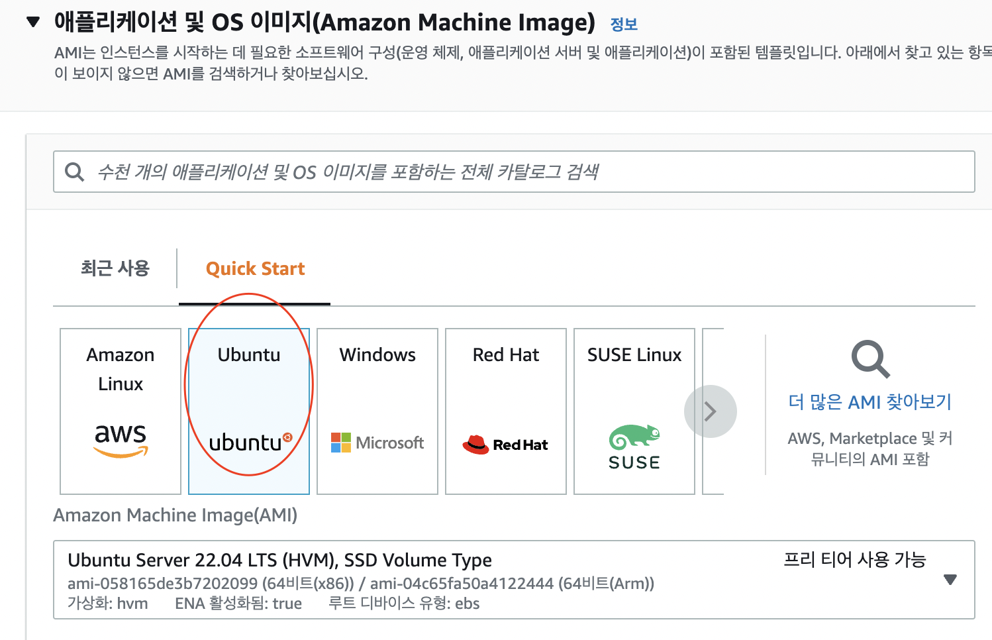Image resolution: width=992 pixels, height=640 pixels.
Task: Open 더 많은 AMI 찾아보기 link
Action: pos(869,402)
